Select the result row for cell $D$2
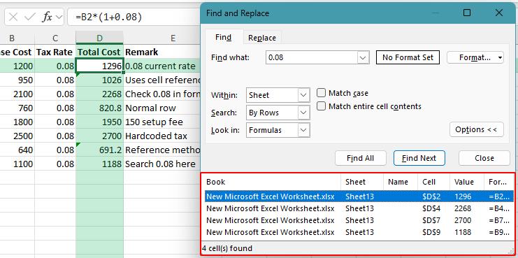 coord(359,196)
